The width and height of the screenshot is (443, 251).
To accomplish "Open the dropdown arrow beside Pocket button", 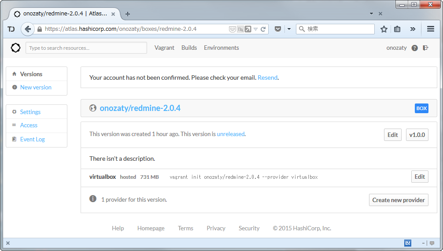I will (289, 29).
